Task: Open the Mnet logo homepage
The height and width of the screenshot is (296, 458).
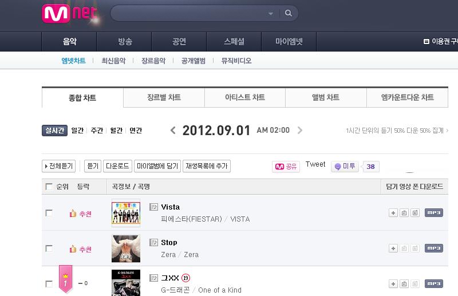Action: (x=69, y=13)
